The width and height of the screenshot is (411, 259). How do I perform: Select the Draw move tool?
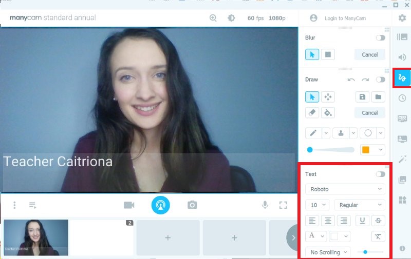coord(328,97)
